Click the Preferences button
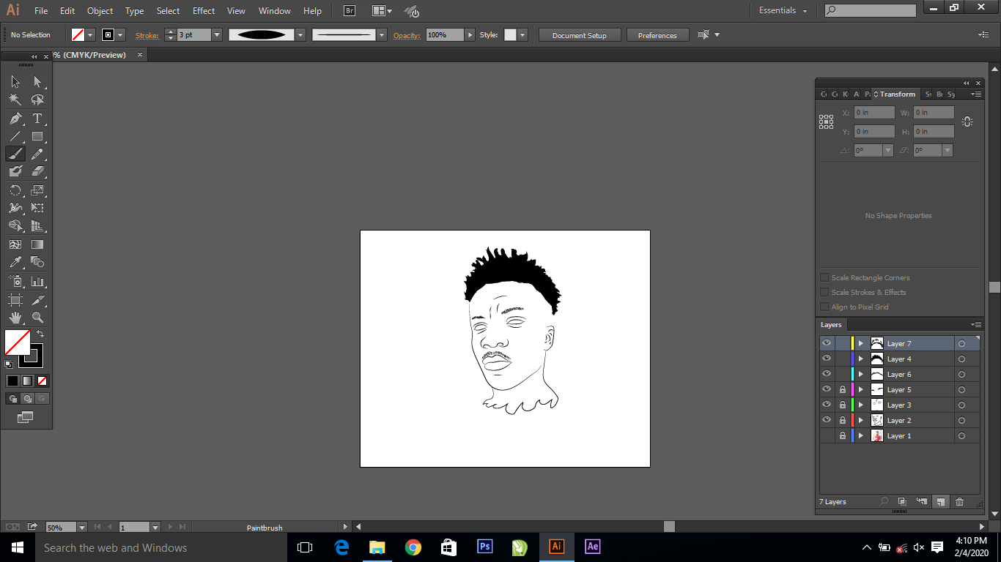The width and height of the screenshot is (1001, 562). tap(657, 35)
